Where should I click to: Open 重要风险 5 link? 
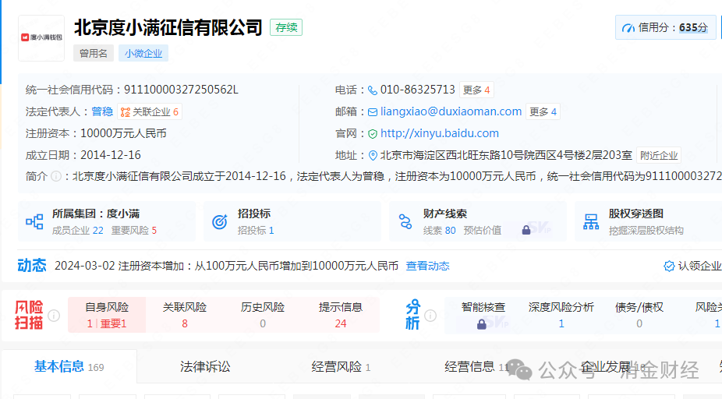pyautogui.click(x=134, y=231)
